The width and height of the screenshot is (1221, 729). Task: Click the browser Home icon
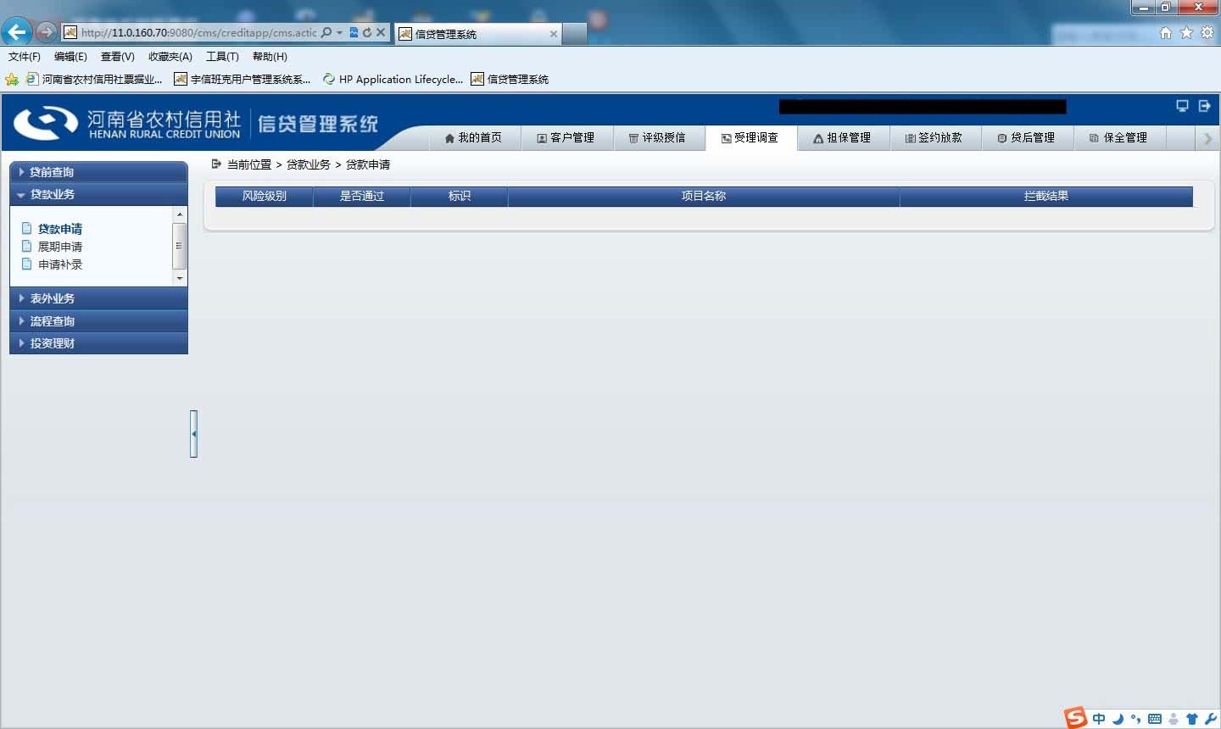(1166, 32)
